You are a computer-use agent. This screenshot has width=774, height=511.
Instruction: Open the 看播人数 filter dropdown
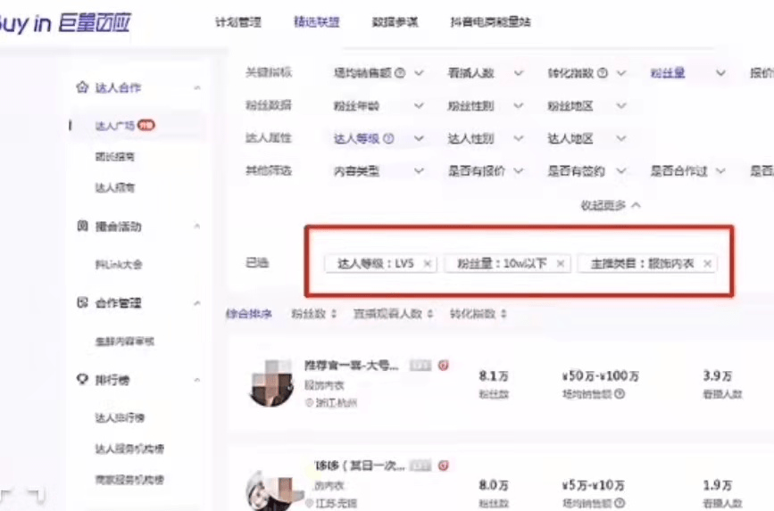[x=485, y=73]
